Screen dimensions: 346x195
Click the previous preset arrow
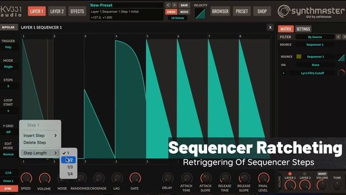(168, 5)
